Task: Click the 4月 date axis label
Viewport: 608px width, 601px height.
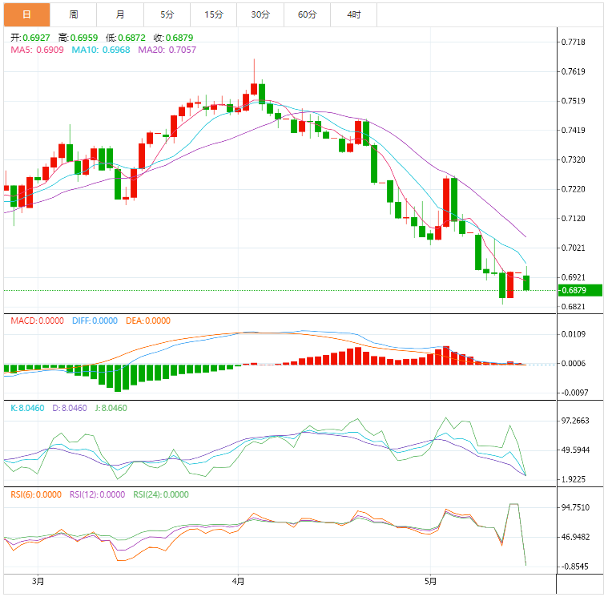Action: click(238, 581)
